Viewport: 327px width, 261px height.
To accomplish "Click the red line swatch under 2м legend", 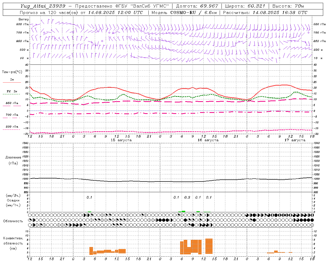I will 12,82.
